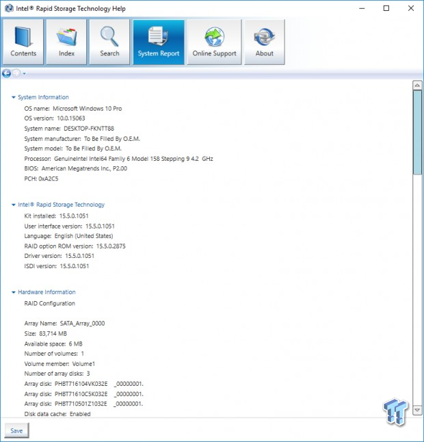Viewport: 424px width, 442px height.
Task: Maximize the help window
Action: coord(386,8)
